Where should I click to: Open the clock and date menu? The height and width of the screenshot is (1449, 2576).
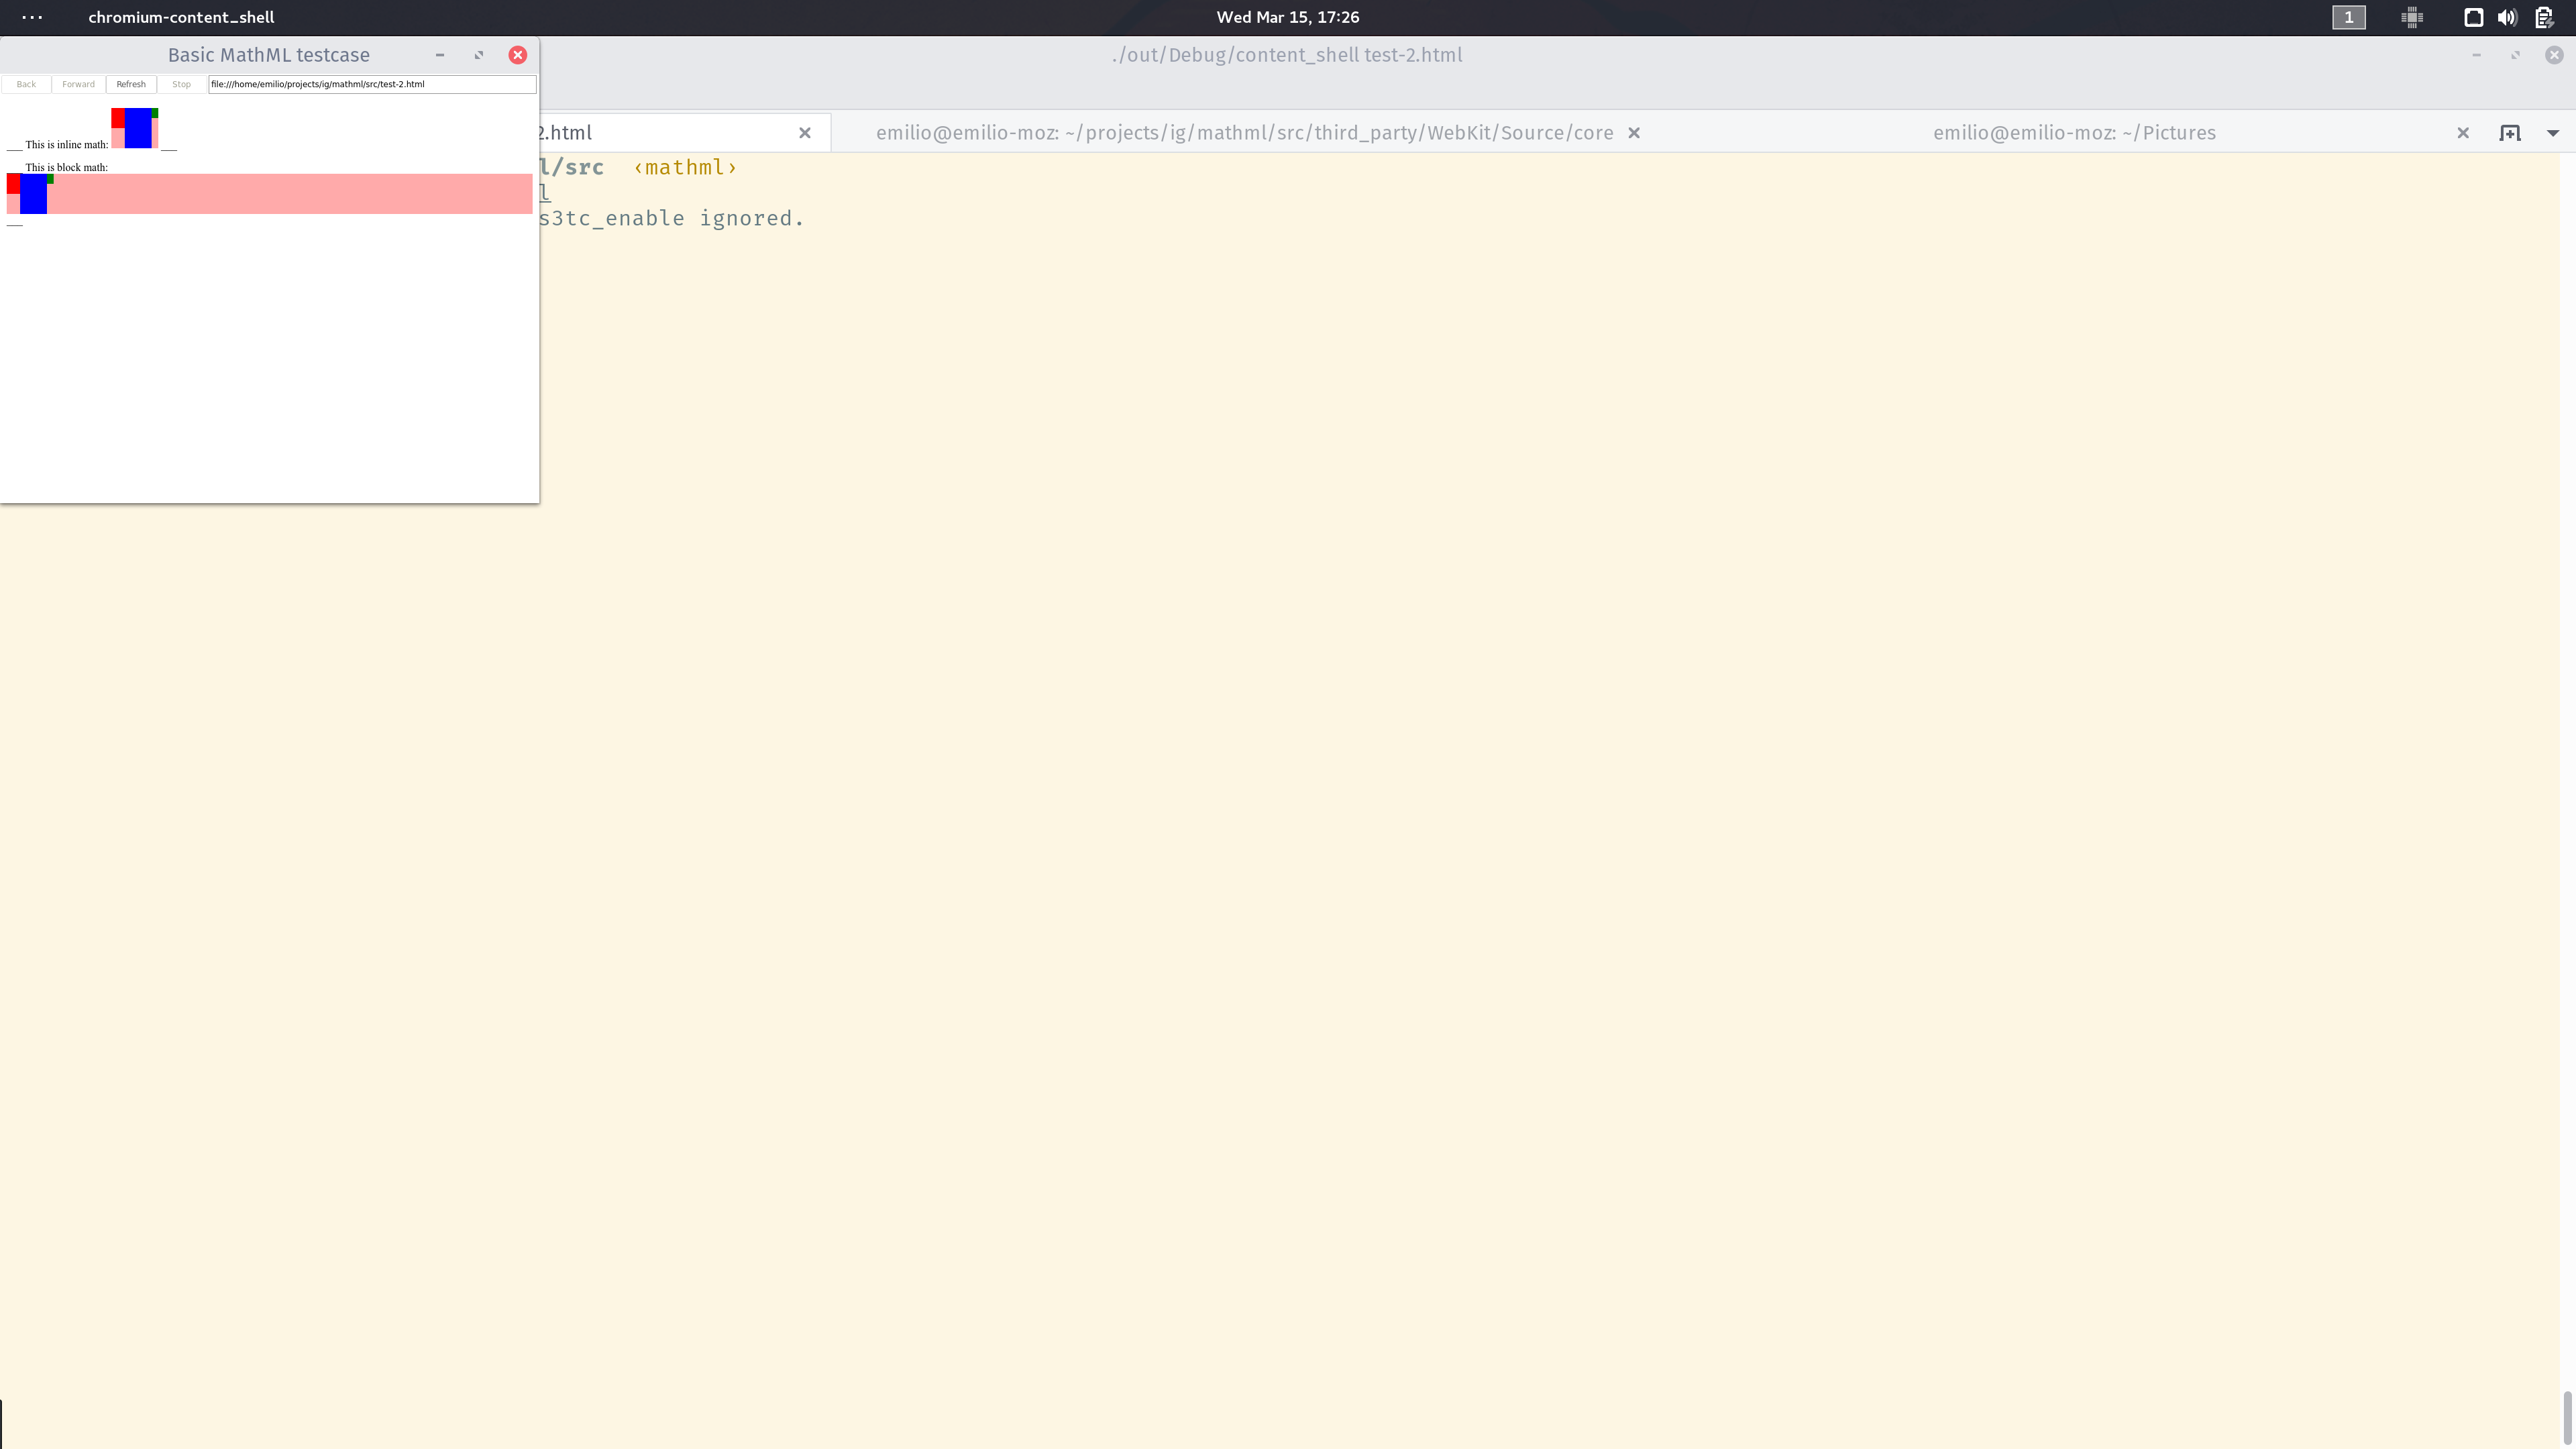click(x=1287, y=17)
